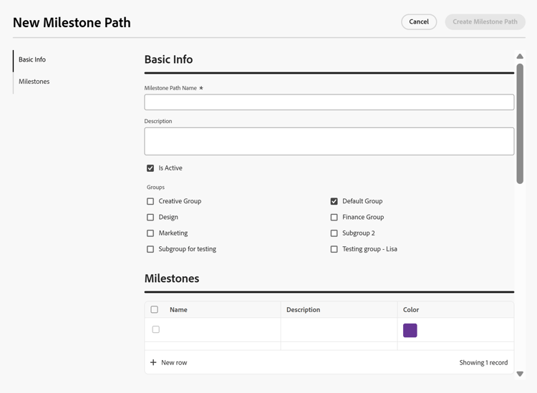This screenshot has width=537, height=393.
Task: Toggle the Is Active checkbox
Action: (150, 168)
